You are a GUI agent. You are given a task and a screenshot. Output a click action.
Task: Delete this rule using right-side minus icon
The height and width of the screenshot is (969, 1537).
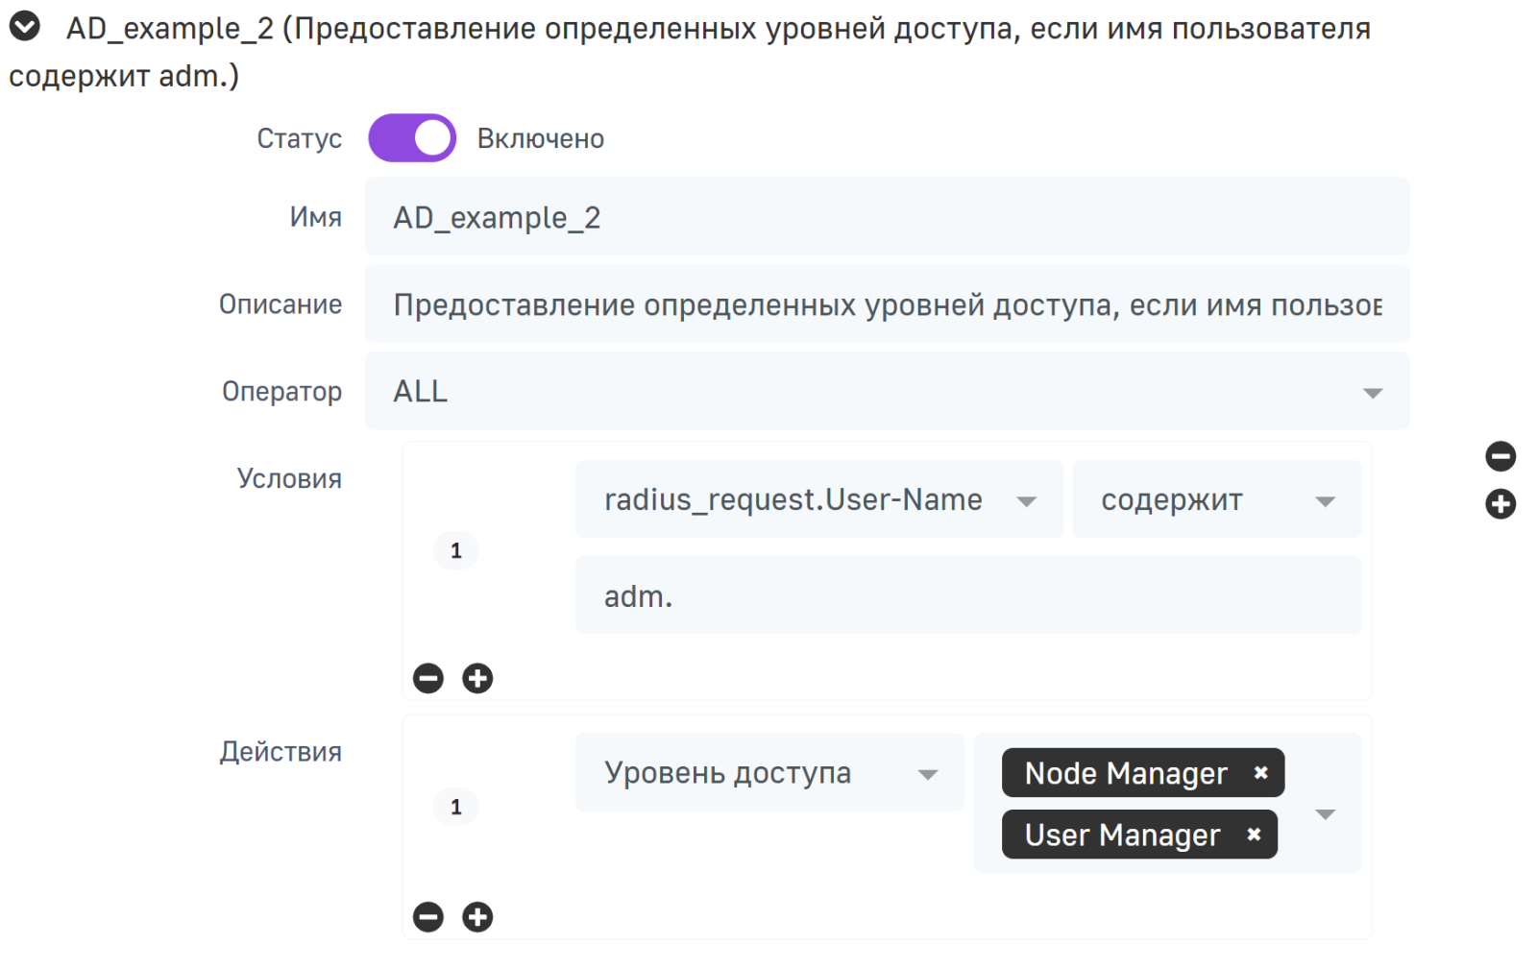(x=1500, y=456)
